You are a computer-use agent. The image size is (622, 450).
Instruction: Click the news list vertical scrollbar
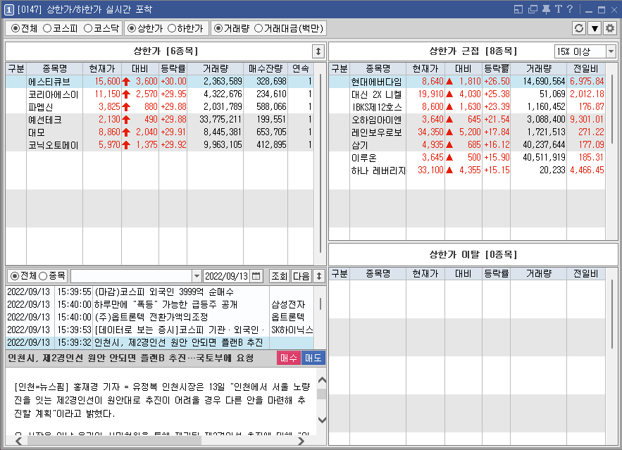[320, 304]
